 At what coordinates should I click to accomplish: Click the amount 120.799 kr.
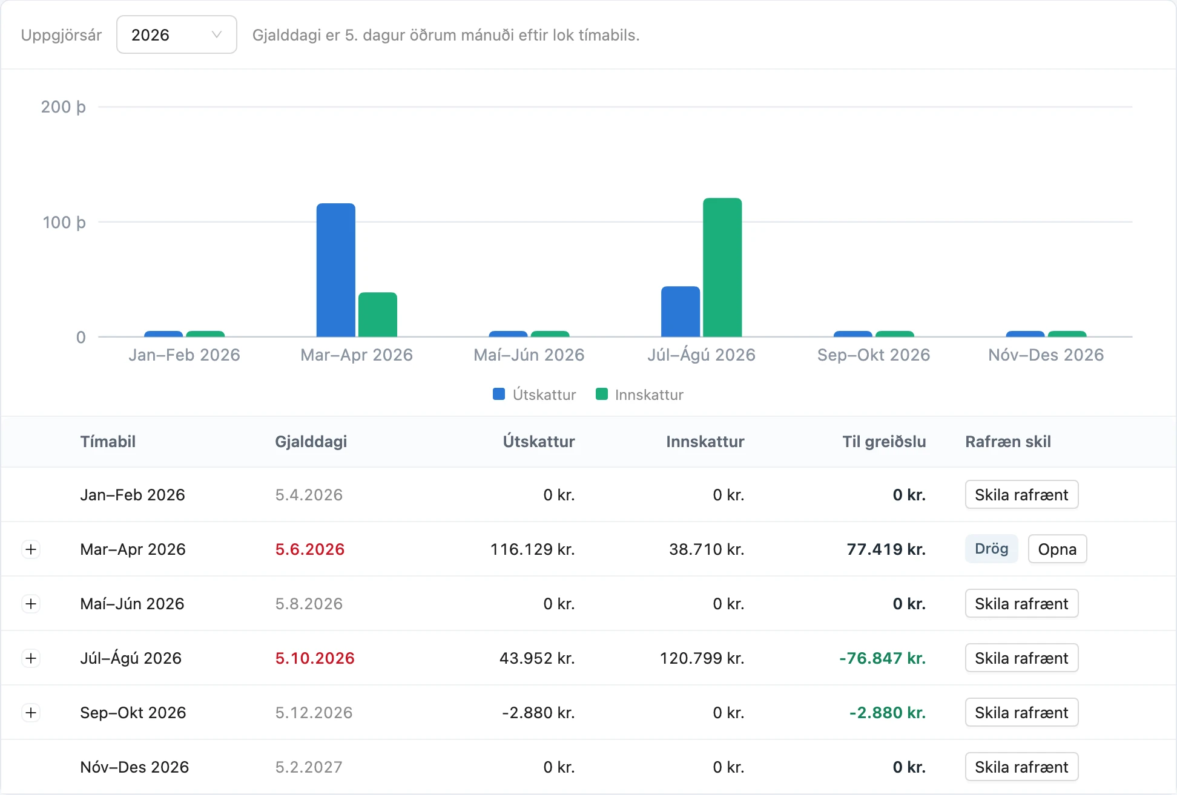point(702,658)
